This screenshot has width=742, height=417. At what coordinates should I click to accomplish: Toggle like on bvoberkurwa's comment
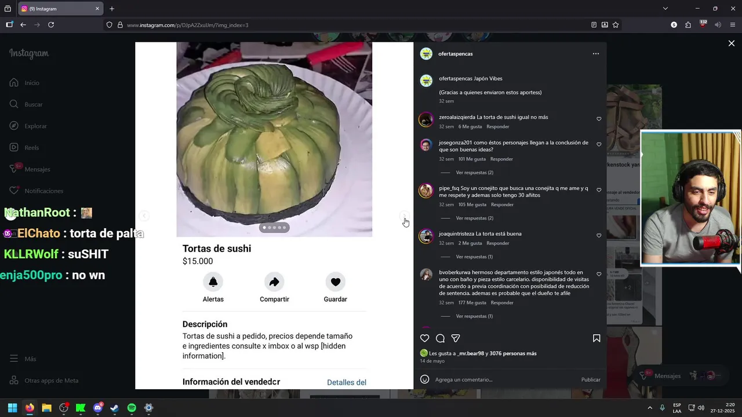599,275
